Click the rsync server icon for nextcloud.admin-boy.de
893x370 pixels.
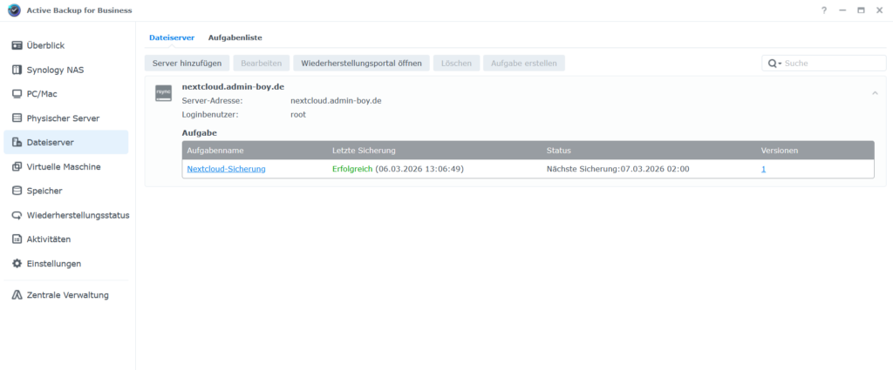(x=163, y=93)
